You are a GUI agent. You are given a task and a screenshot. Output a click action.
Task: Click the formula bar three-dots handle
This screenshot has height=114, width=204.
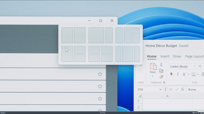pyautogui.click(x=165, y=89)
